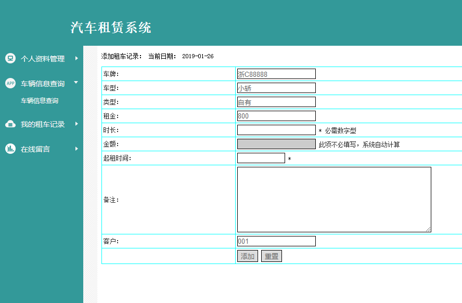
Task: Open the 车辆信息查询 parent menu
Action: [x=42, y=84]
